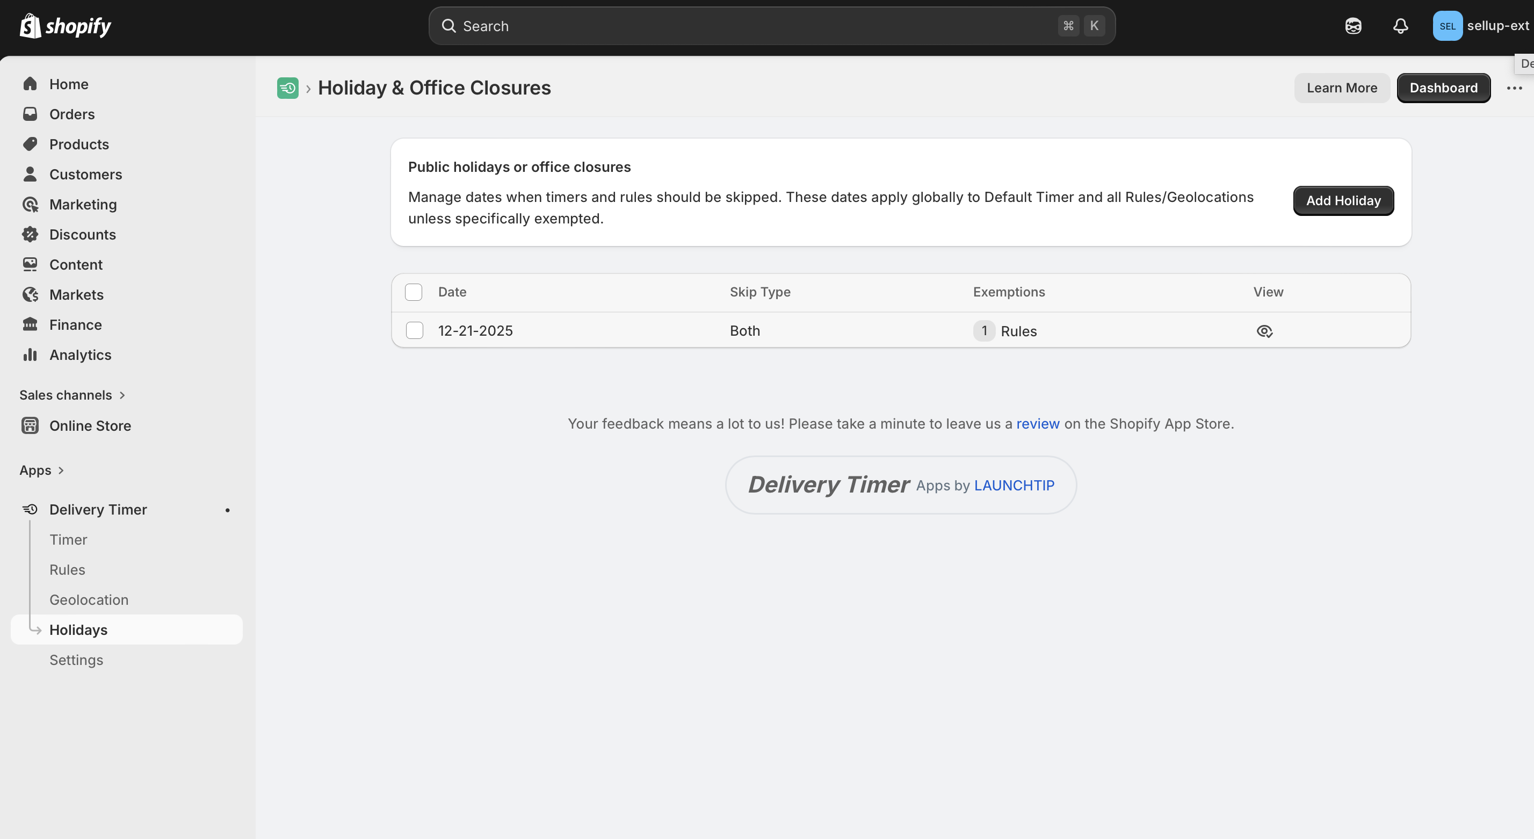Open the sellup-ext account menu
Screen dimensions: 1534x839
[x=1480, y=26]
